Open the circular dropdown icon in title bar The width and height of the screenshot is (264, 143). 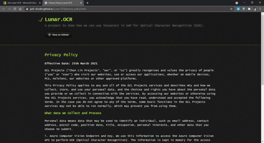(x=237, y=3)
